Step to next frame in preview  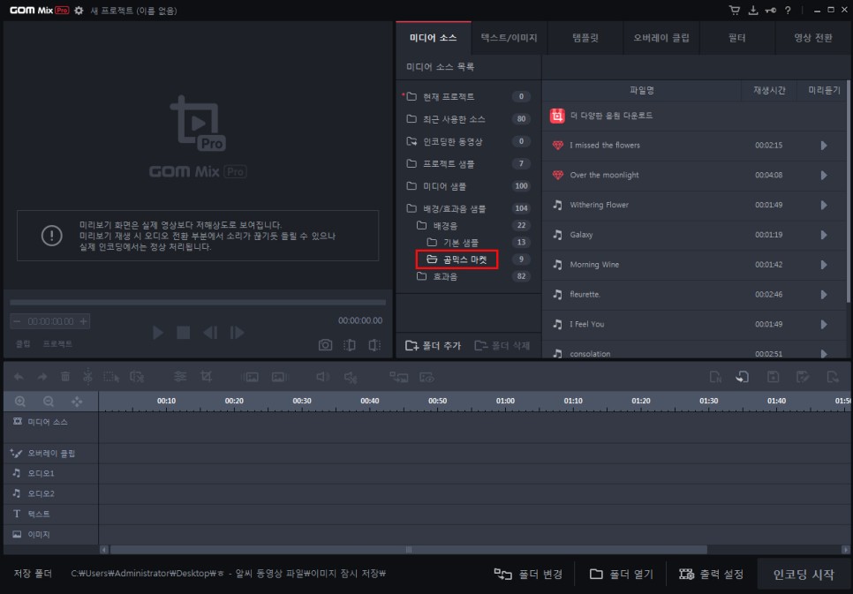click(x=237, y=333)
